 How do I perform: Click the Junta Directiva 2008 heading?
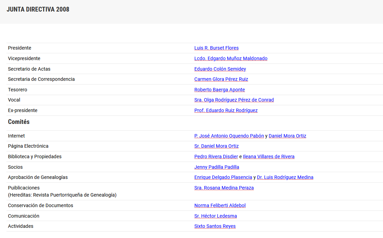38,10
